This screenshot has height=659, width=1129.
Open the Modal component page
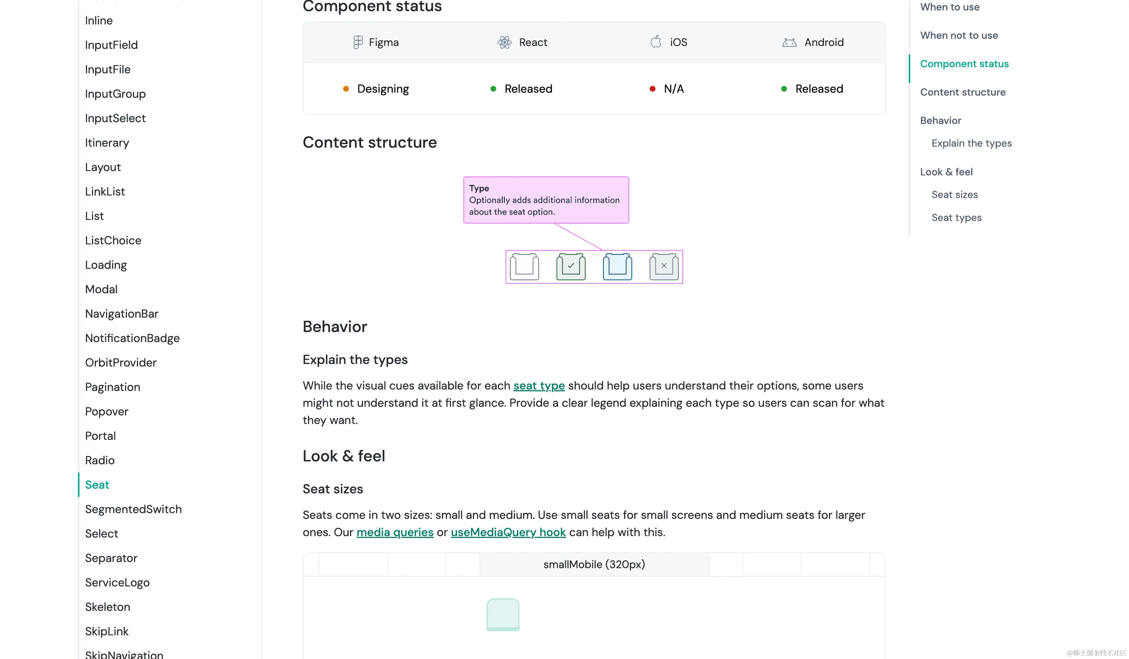(101, 289)
